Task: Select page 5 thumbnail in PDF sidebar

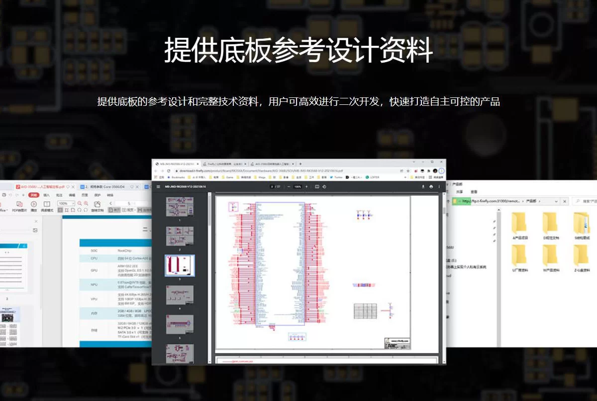Action: [180, 324]
